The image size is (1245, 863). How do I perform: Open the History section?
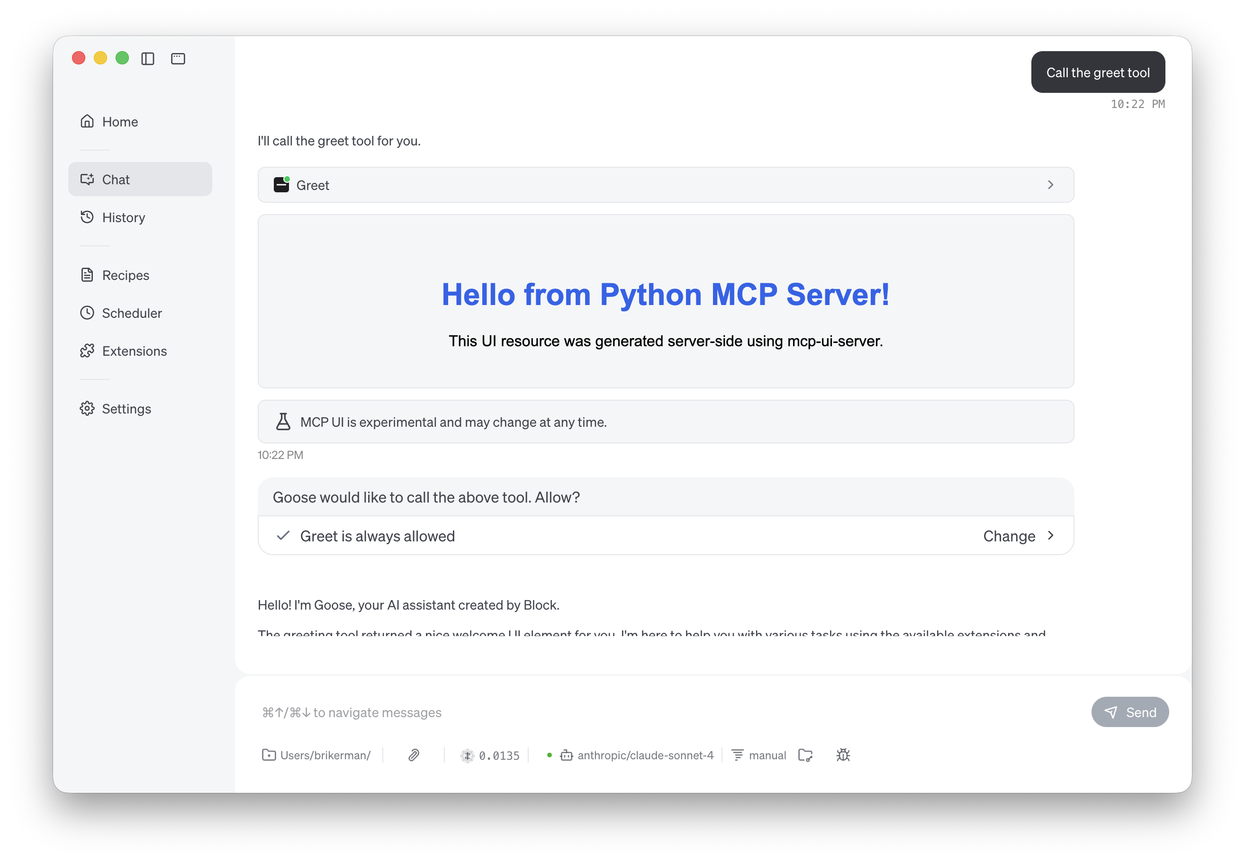[x=123, y=217]
